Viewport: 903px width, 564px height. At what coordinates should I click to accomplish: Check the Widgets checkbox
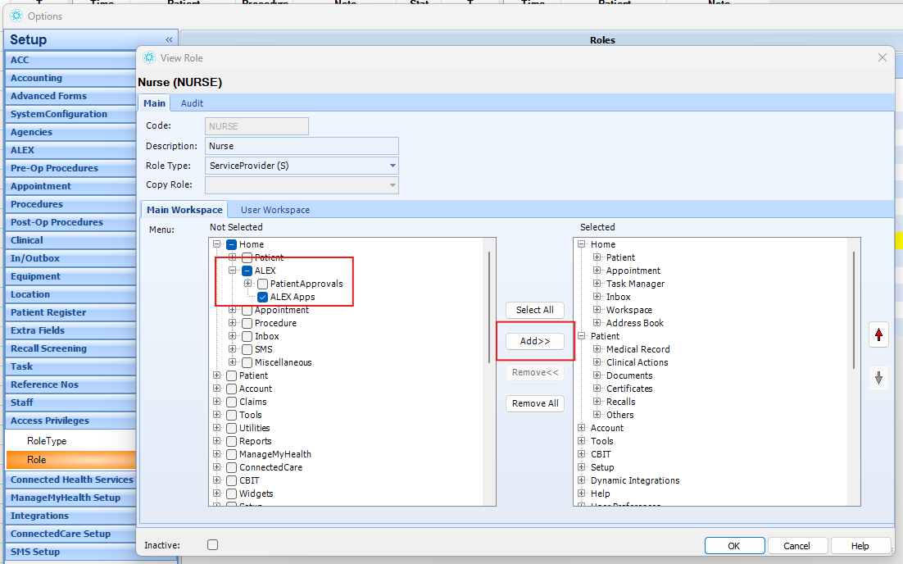(x=232, y=494)
